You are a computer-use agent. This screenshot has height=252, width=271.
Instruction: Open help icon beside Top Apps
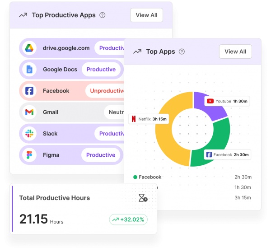182,51
